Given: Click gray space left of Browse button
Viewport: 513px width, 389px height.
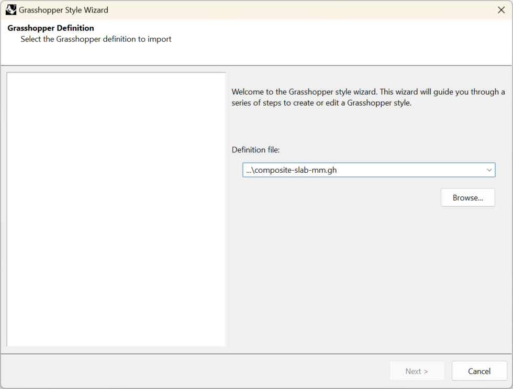Looking at the screenshot, I should 335,198.
